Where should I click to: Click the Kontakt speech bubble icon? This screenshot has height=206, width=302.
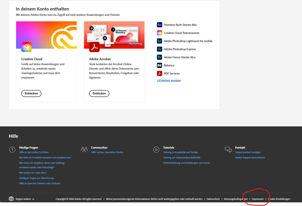(x=228, y=149)
